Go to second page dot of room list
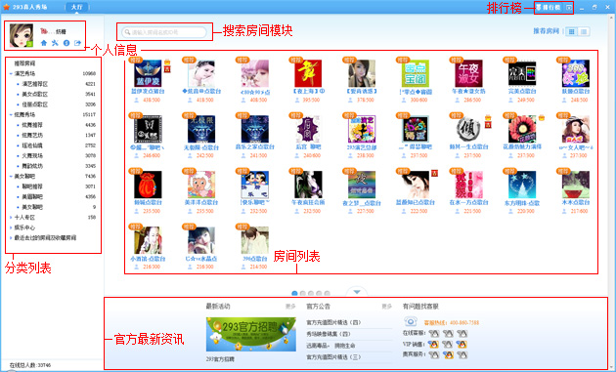This screenshot has height=372, width=616. (303, 293)
